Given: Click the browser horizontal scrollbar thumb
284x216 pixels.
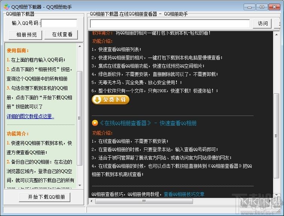Looking at the screenshot, I should 144,201.
